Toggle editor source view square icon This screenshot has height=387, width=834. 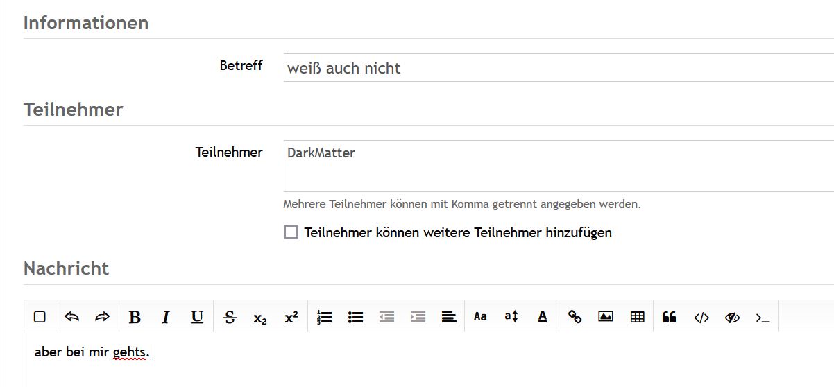tap(40, 317)
